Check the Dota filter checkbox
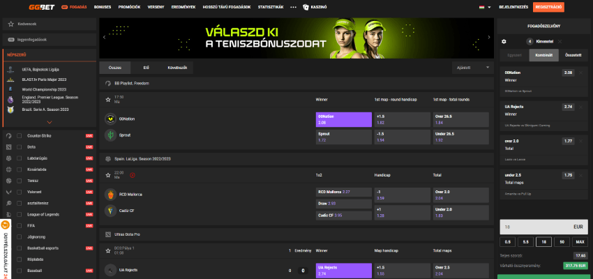This screenshot has height=279, width=593. (x=20, y=147)
